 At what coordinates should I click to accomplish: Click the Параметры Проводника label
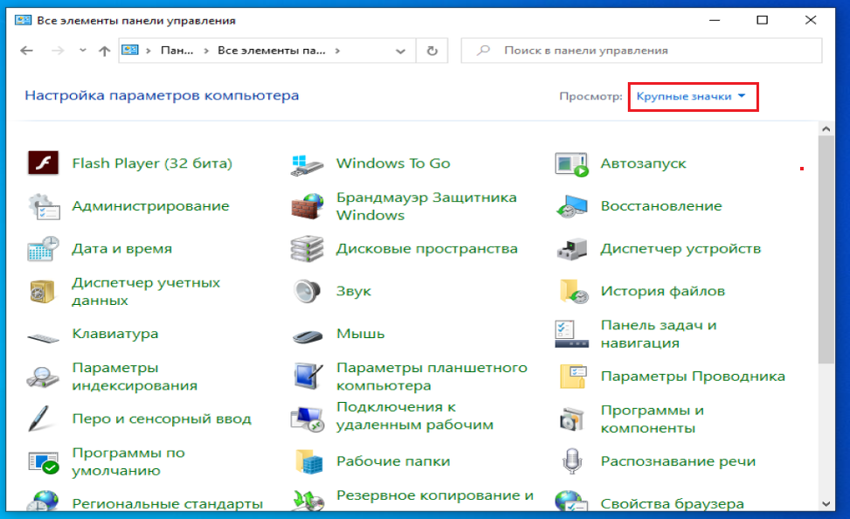point(693,377)
